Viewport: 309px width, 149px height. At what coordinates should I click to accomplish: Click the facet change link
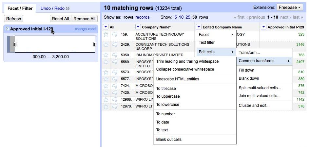[x=81, y=29]
